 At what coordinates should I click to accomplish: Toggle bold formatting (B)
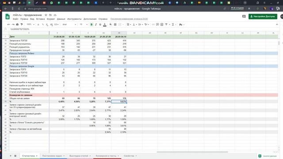pos(92,25)
